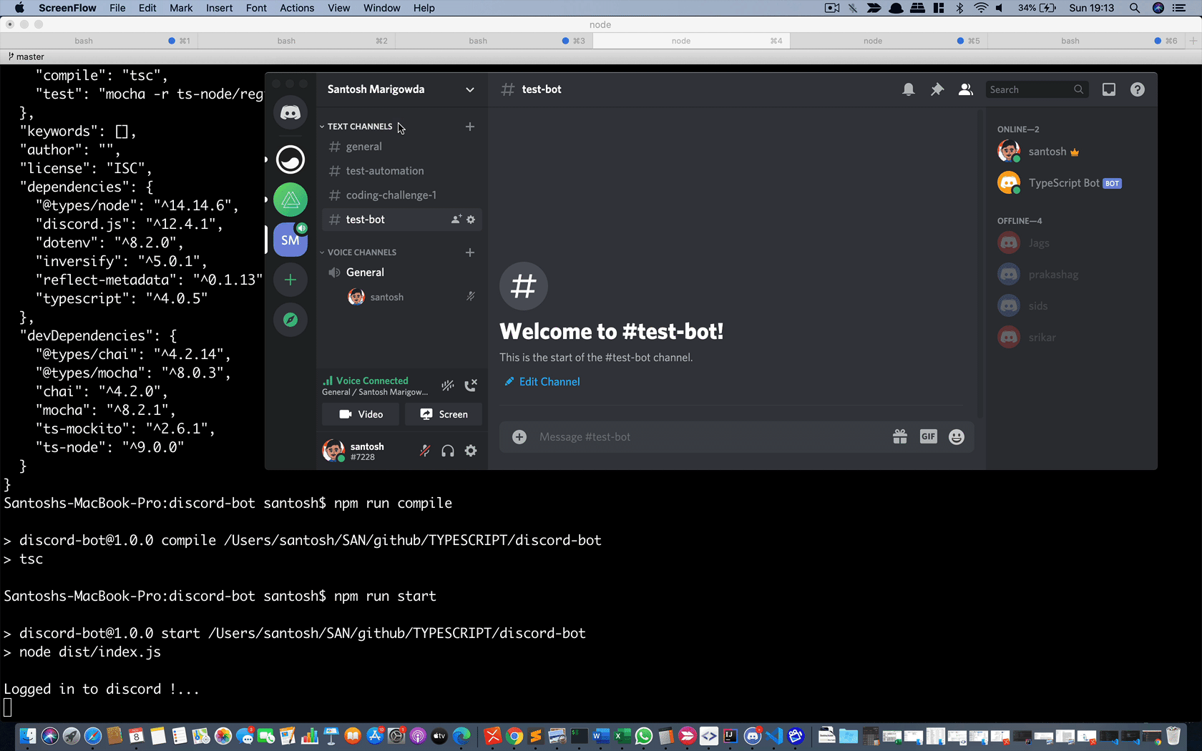Collapse the Text Channels category
Screen dimensions: 1202x751
359,127
